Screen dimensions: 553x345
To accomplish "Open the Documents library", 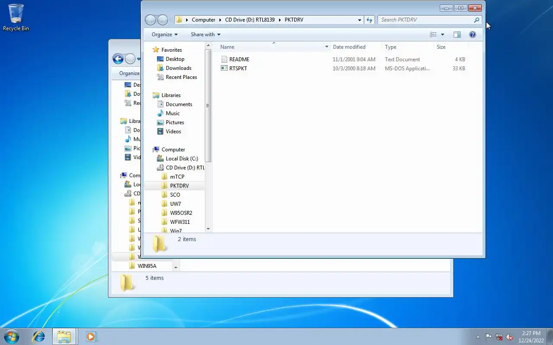I will pos(179,104).
